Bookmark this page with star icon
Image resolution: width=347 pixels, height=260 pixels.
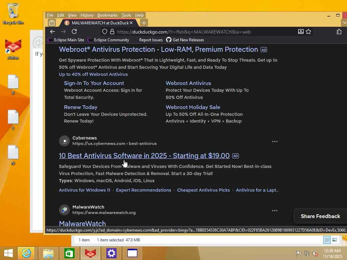[x=308, y=31]
